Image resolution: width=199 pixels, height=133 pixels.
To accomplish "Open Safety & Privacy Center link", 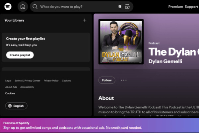I will (x=28, y=80).
